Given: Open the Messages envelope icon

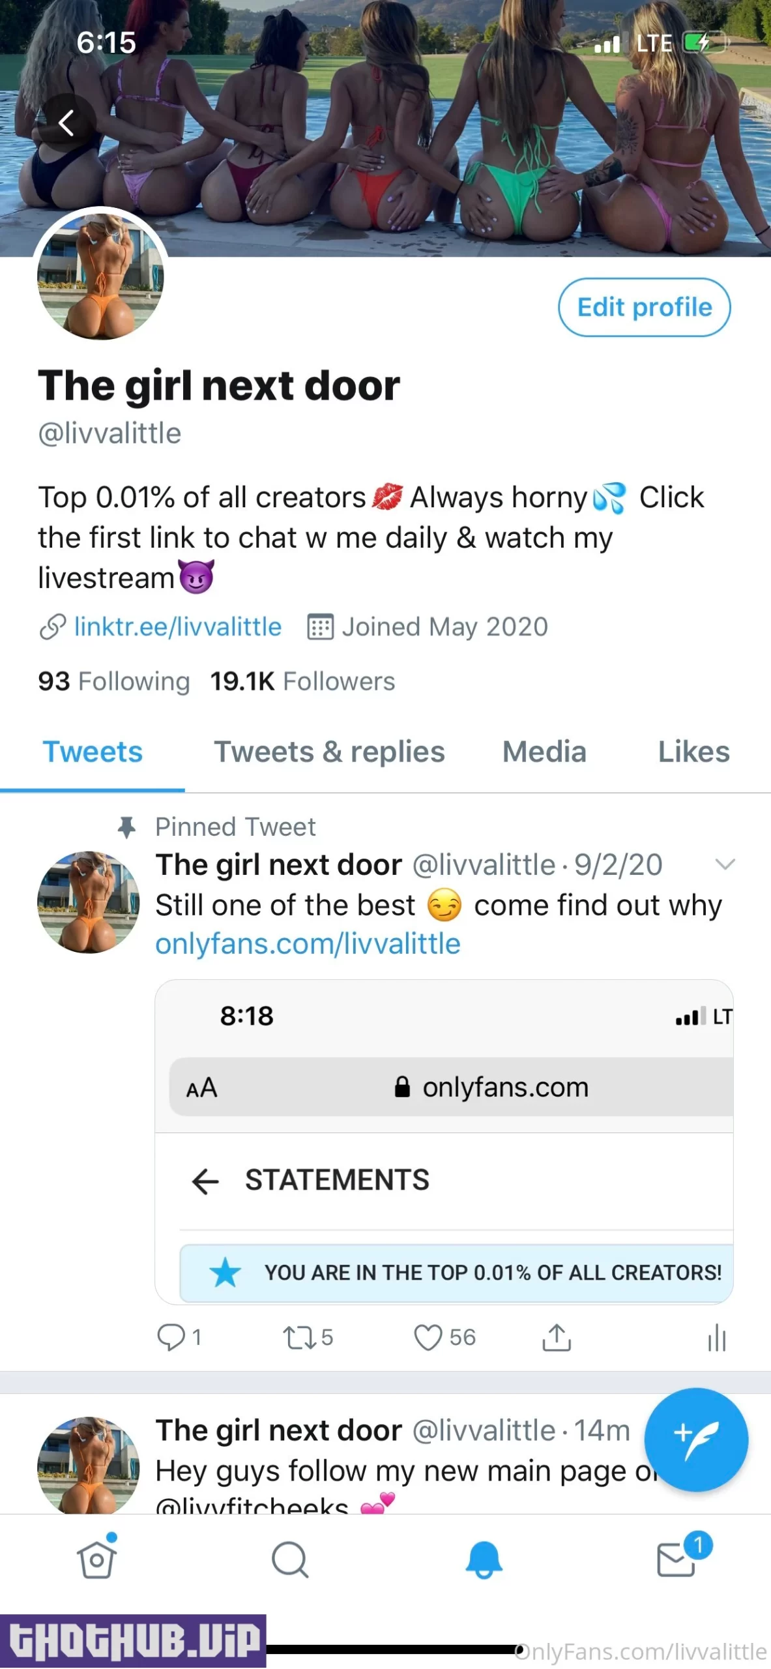Looking at the screenshot, I should (676, 1559).
